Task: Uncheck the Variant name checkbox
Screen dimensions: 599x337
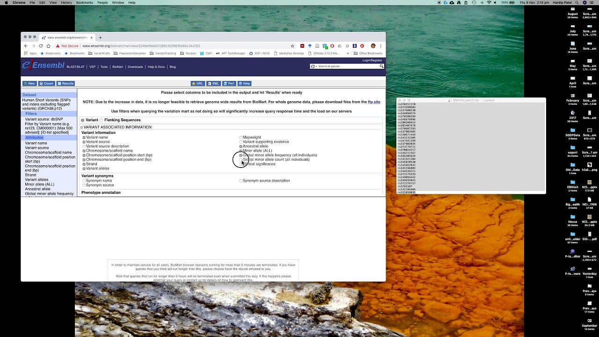Action: 84,138
